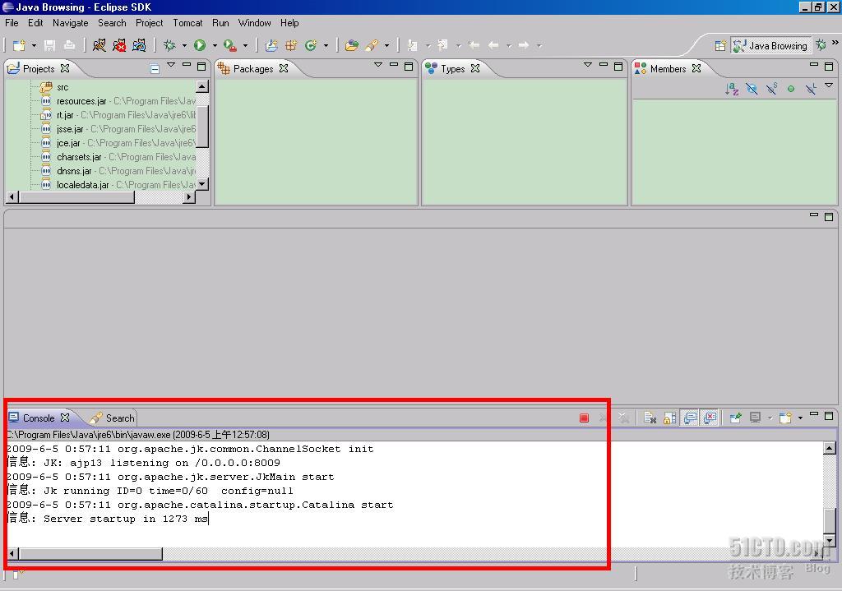This screenshot has height=591, width=842.
Task: Clear the Console output
Action: click(650, 418)
